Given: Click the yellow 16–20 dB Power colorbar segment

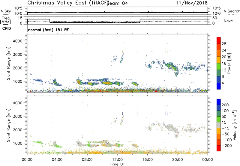Looking at the screenshot, I should click(x=219, y=60).
